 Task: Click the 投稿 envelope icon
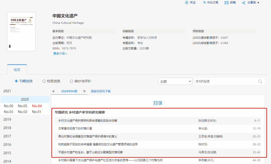[x=226, y=3]
